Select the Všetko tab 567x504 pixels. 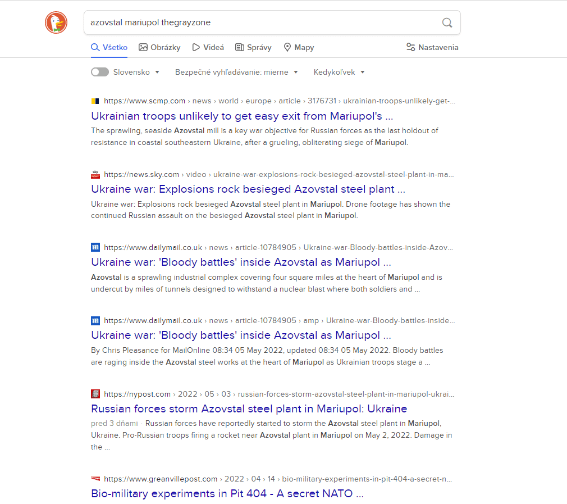[x=109, y=47]
